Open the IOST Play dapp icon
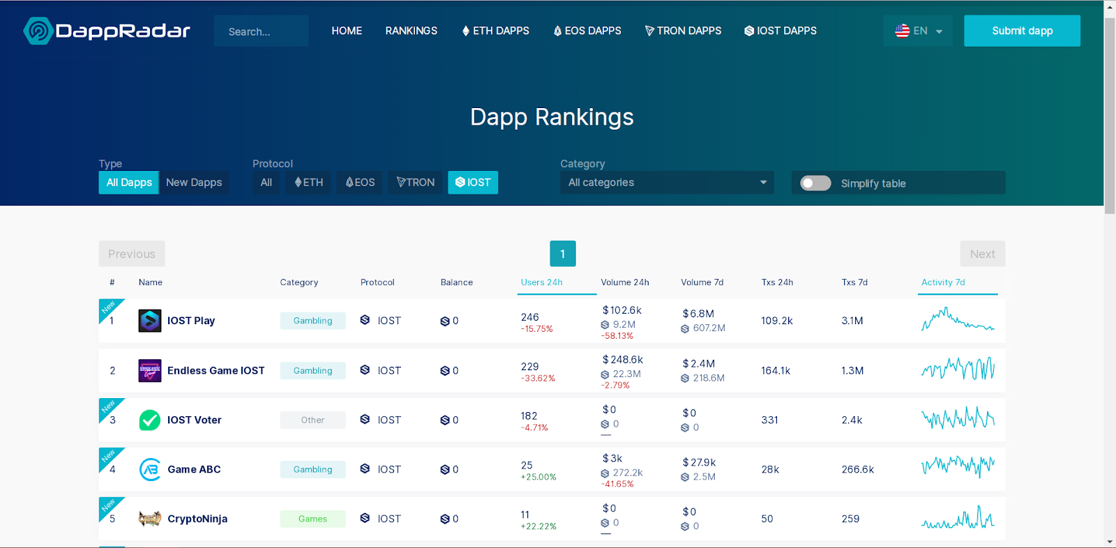Image resolution: width=1116 pixels, height=548 pixels. 150,321
